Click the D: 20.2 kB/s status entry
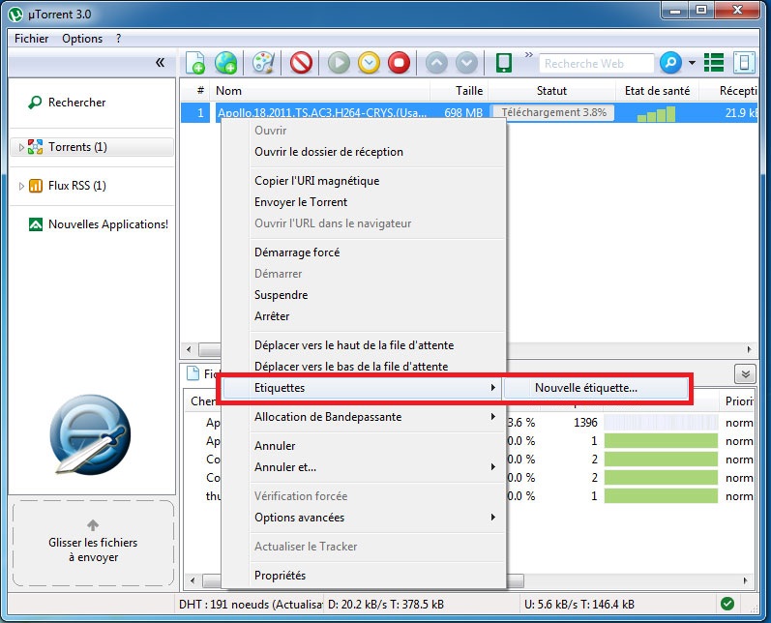The height and width of the screenshot is (623, 771). point(385,605)
